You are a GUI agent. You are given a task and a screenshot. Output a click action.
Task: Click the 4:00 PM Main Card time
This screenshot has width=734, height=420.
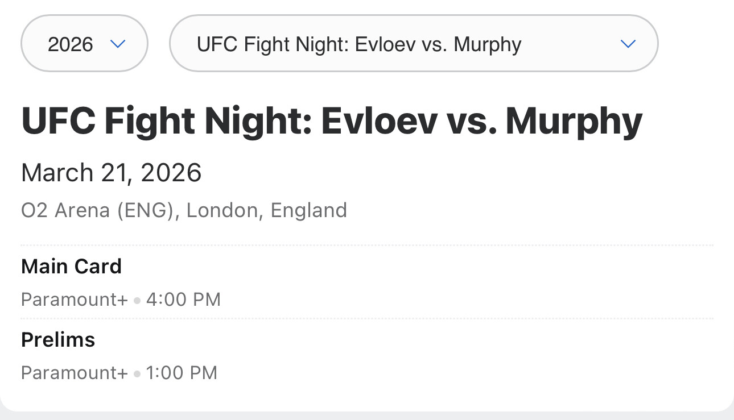click(183, 300)
